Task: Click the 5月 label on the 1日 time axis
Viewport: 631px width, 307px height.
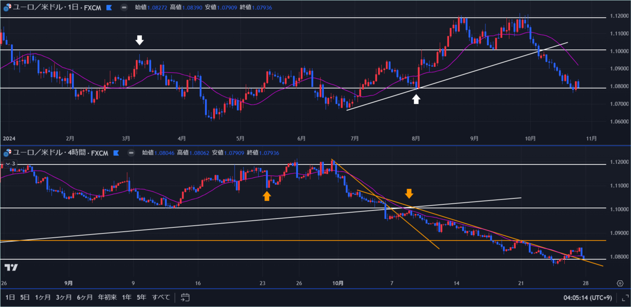Action: coord(240,138)
